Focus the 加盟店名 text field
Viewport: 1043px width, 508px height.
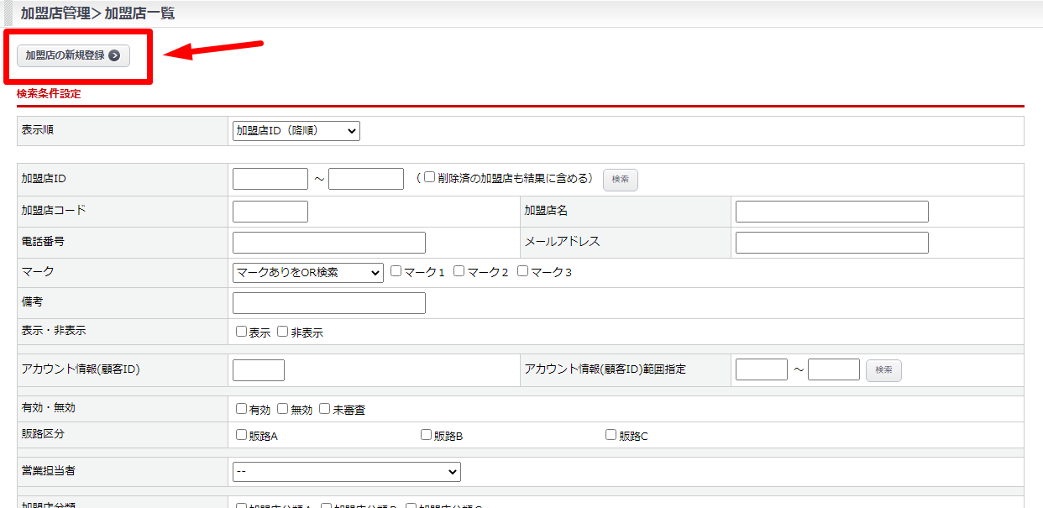(x=831, y=212)
